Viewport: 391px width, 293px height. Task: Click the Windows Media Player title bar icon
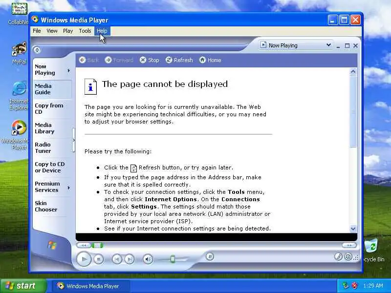[x=35, y=20]
